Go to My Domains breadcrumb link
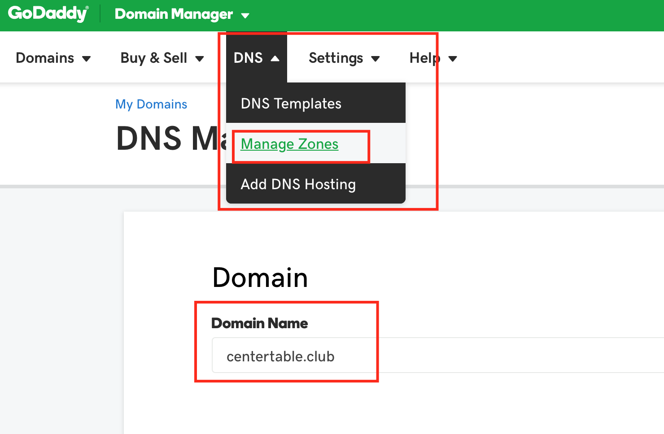This screenshot has width=664, height=434. point(151,104)
